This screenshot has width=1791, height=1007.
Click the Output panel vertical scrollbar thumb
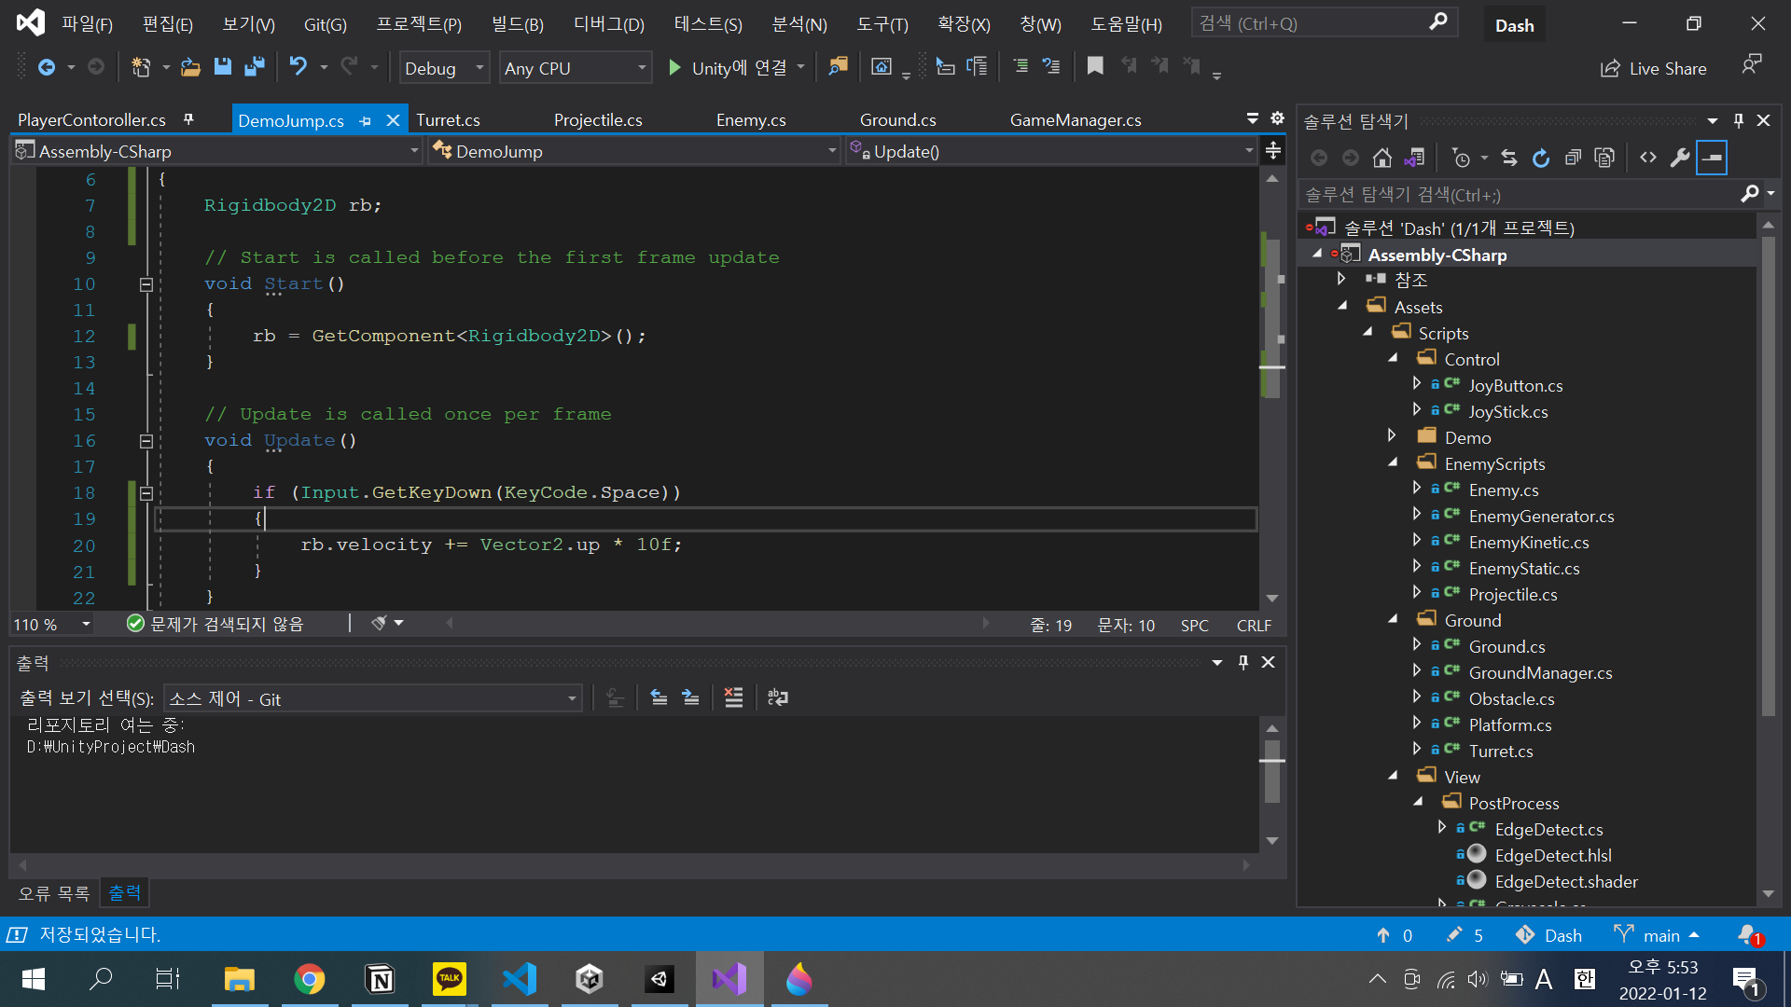click(1271, 771)
